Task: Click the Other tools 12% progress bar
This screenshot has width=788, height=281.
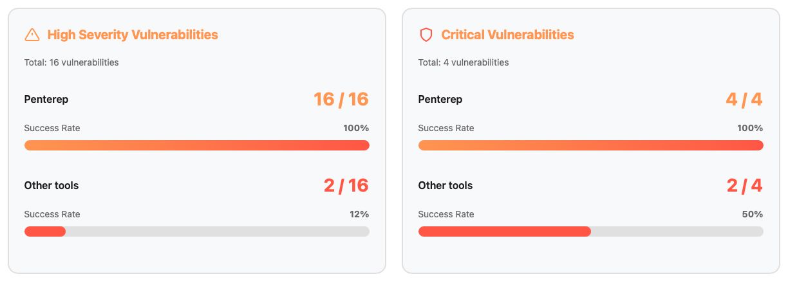Action: (x=197, y=231)
